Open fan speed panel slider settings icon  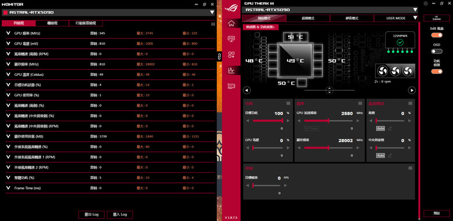click(411, 103)
